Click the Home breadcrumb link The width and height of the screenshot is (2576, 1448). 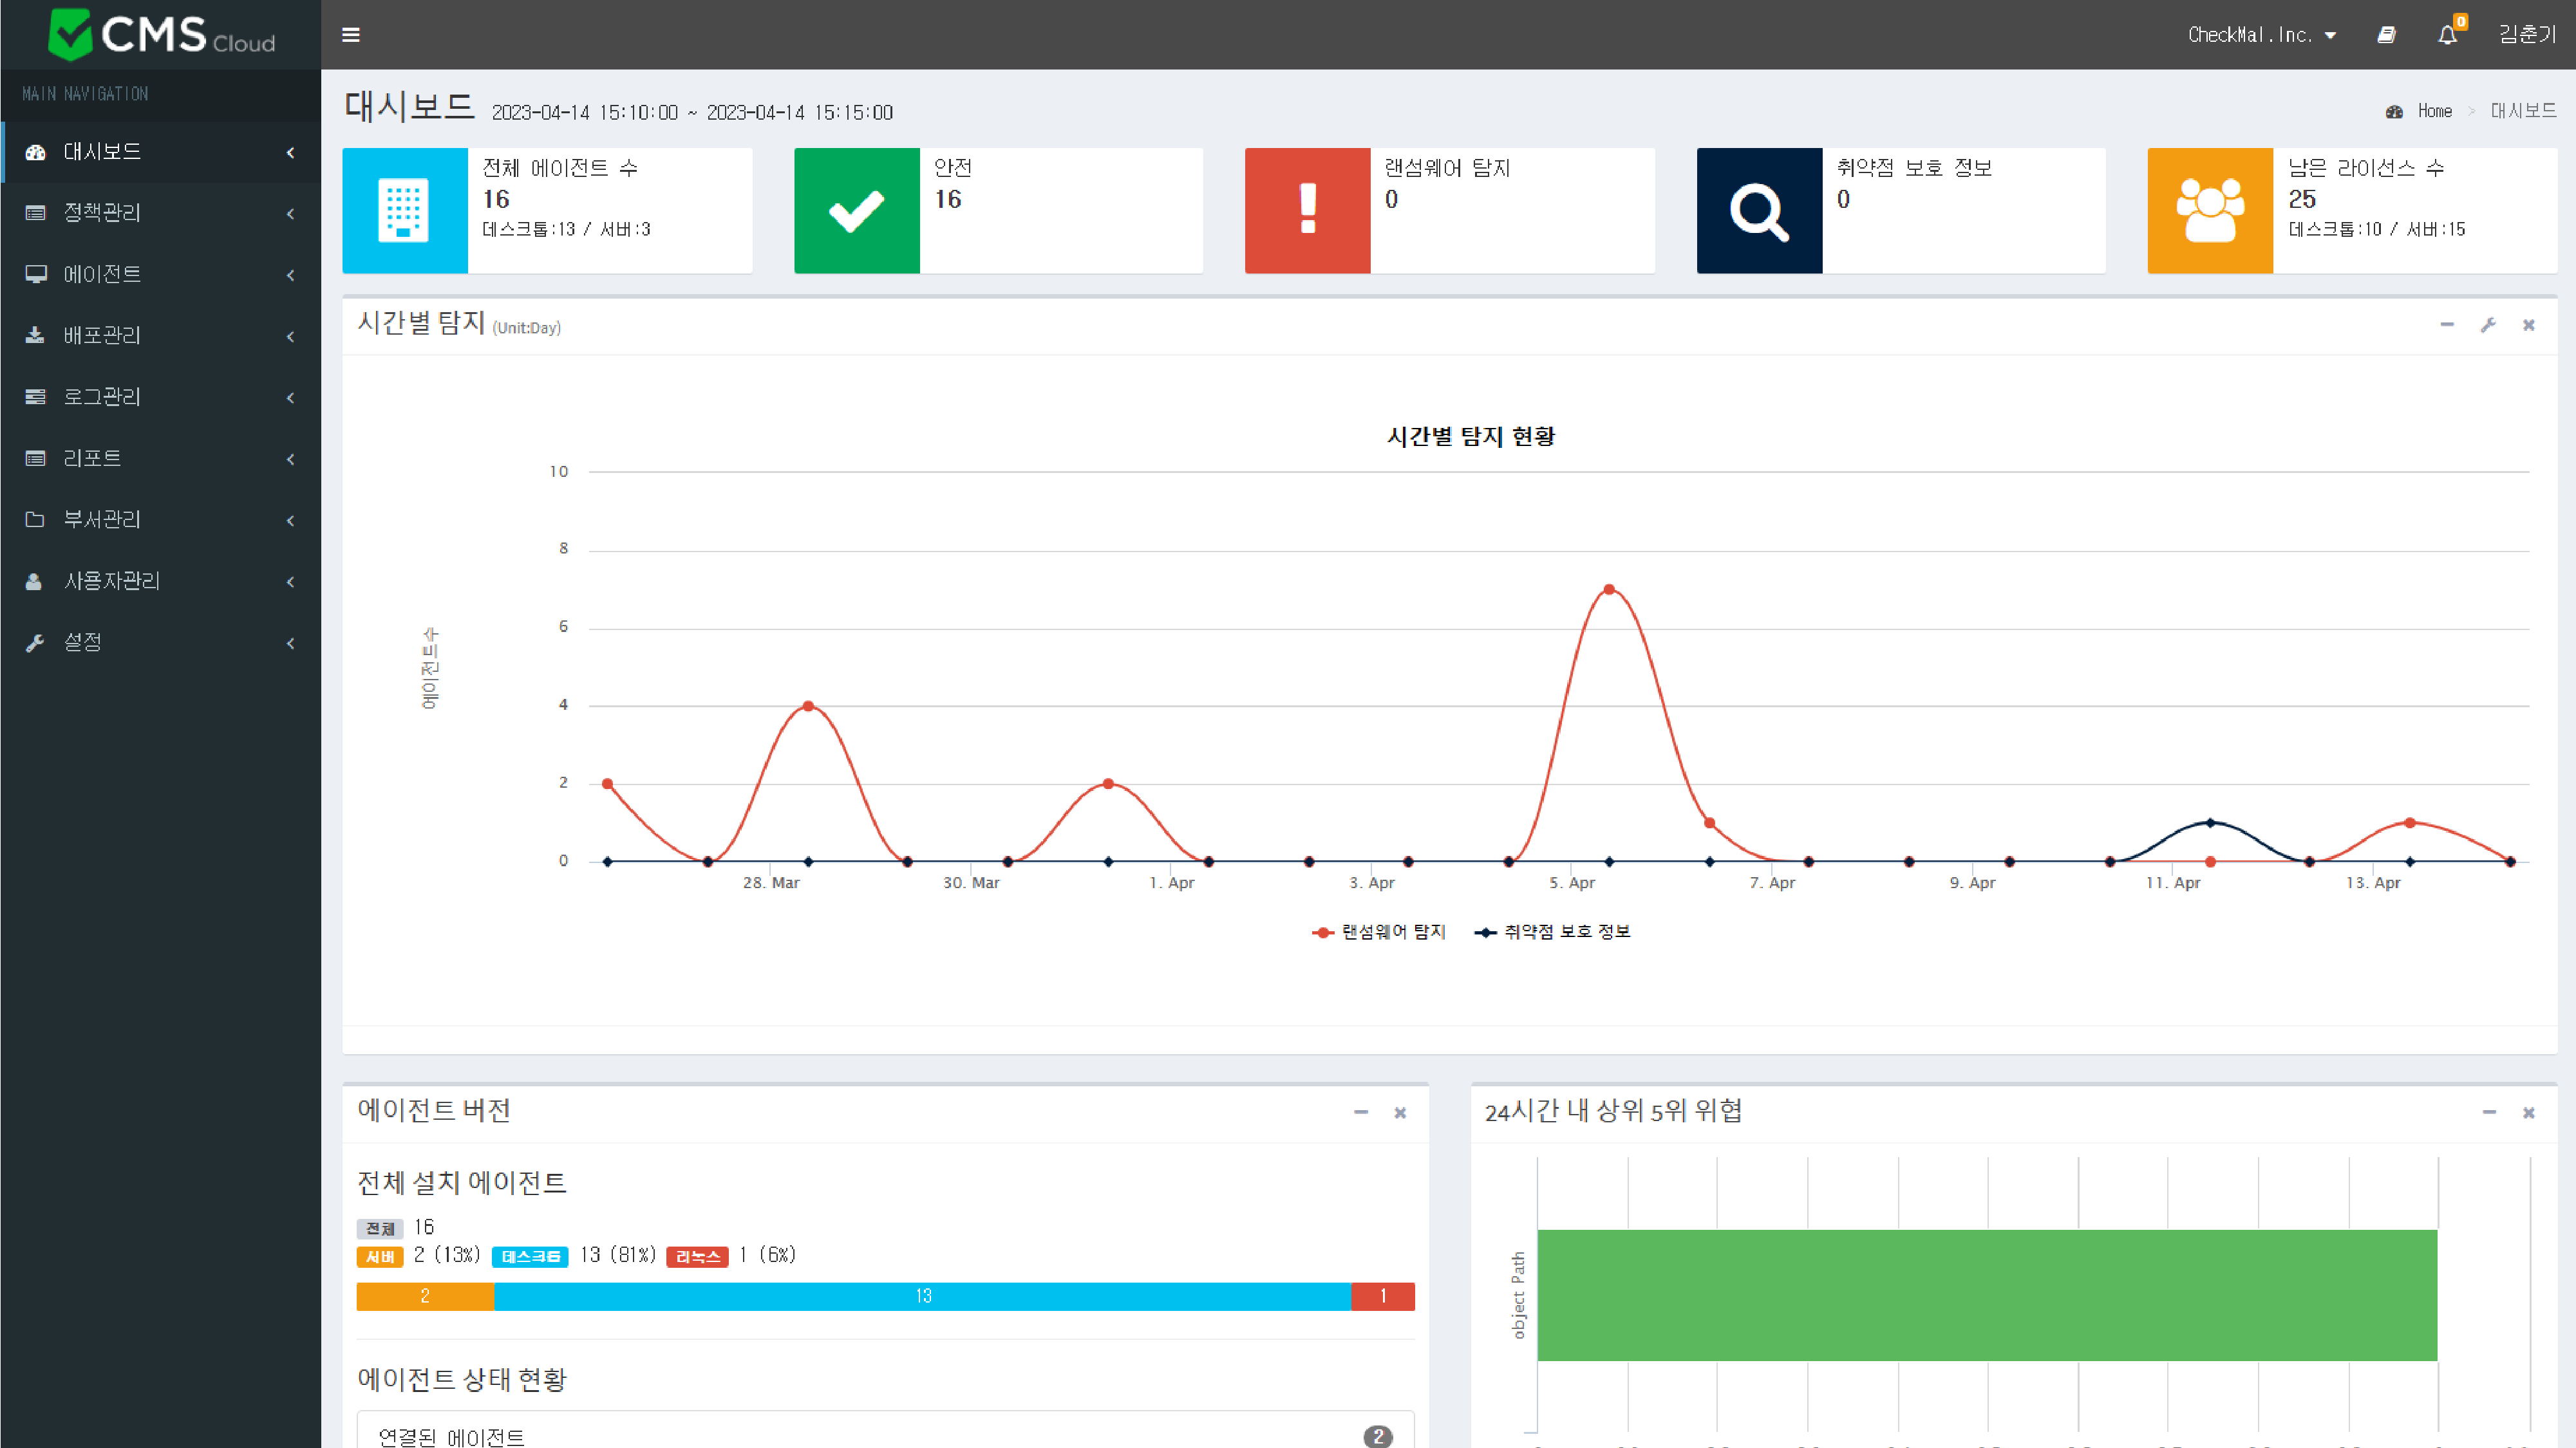(2434, 111)
